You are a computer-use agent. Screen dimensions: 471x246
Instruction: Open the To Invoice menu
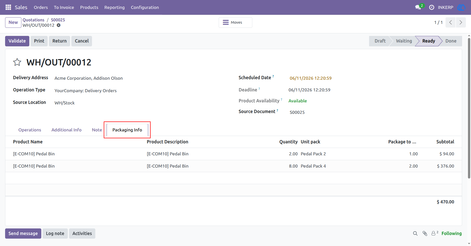[x=64, y=7]
